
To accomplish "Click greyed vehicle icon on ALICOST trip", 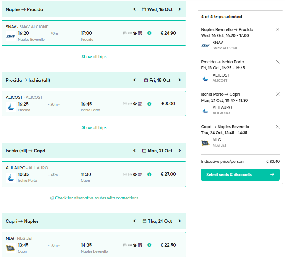I will pyautogui.click(x=125, y=104).
